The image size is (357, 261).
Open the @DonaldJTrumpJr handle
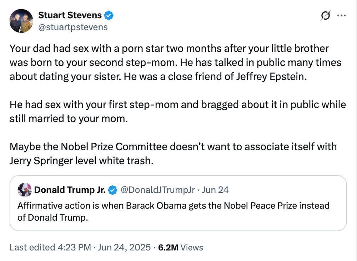(x=158, y=190)
